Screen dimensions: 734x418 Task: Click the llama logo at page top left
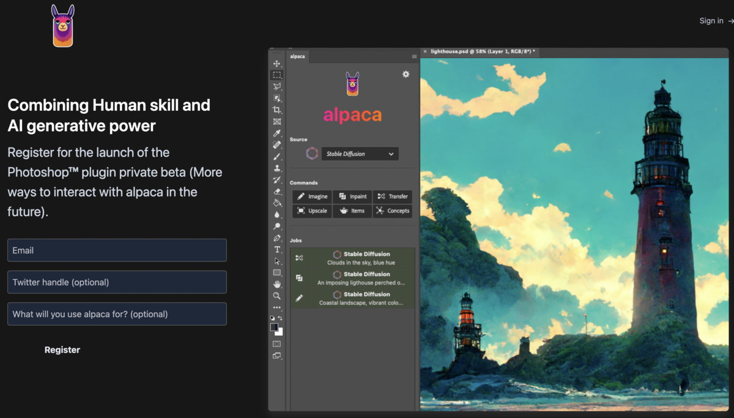pos(62,26)
